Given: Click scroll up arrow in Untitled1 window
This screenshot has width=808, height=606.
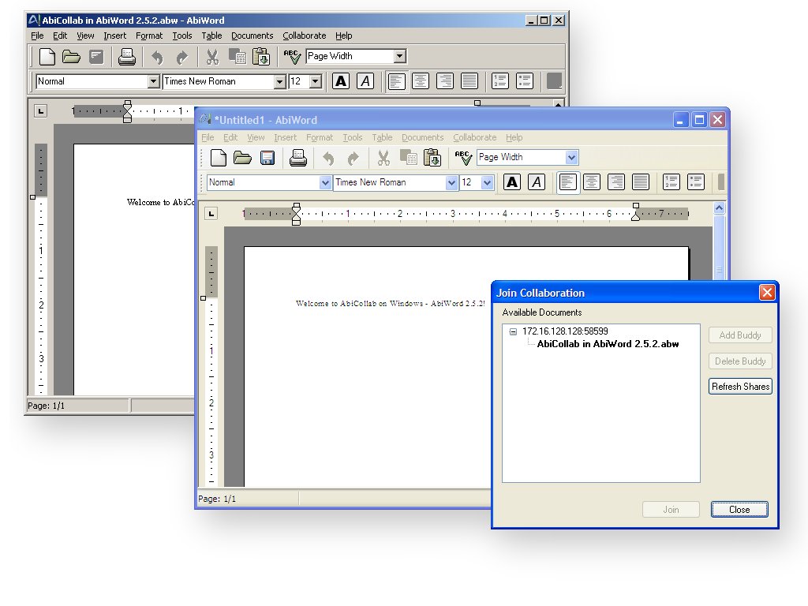Looking at the screenshot, I should pos(719,208).
